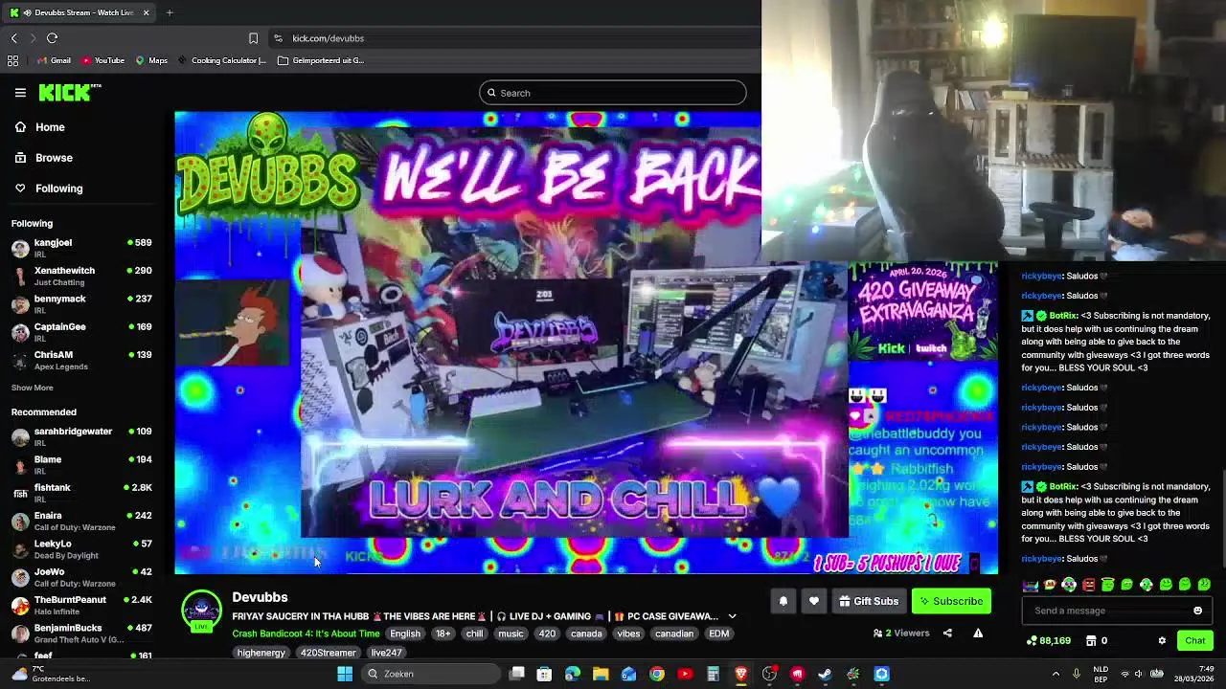
Task: Open site settings icon in address bar
Action: pyautogui.click(x=278, y=38)
